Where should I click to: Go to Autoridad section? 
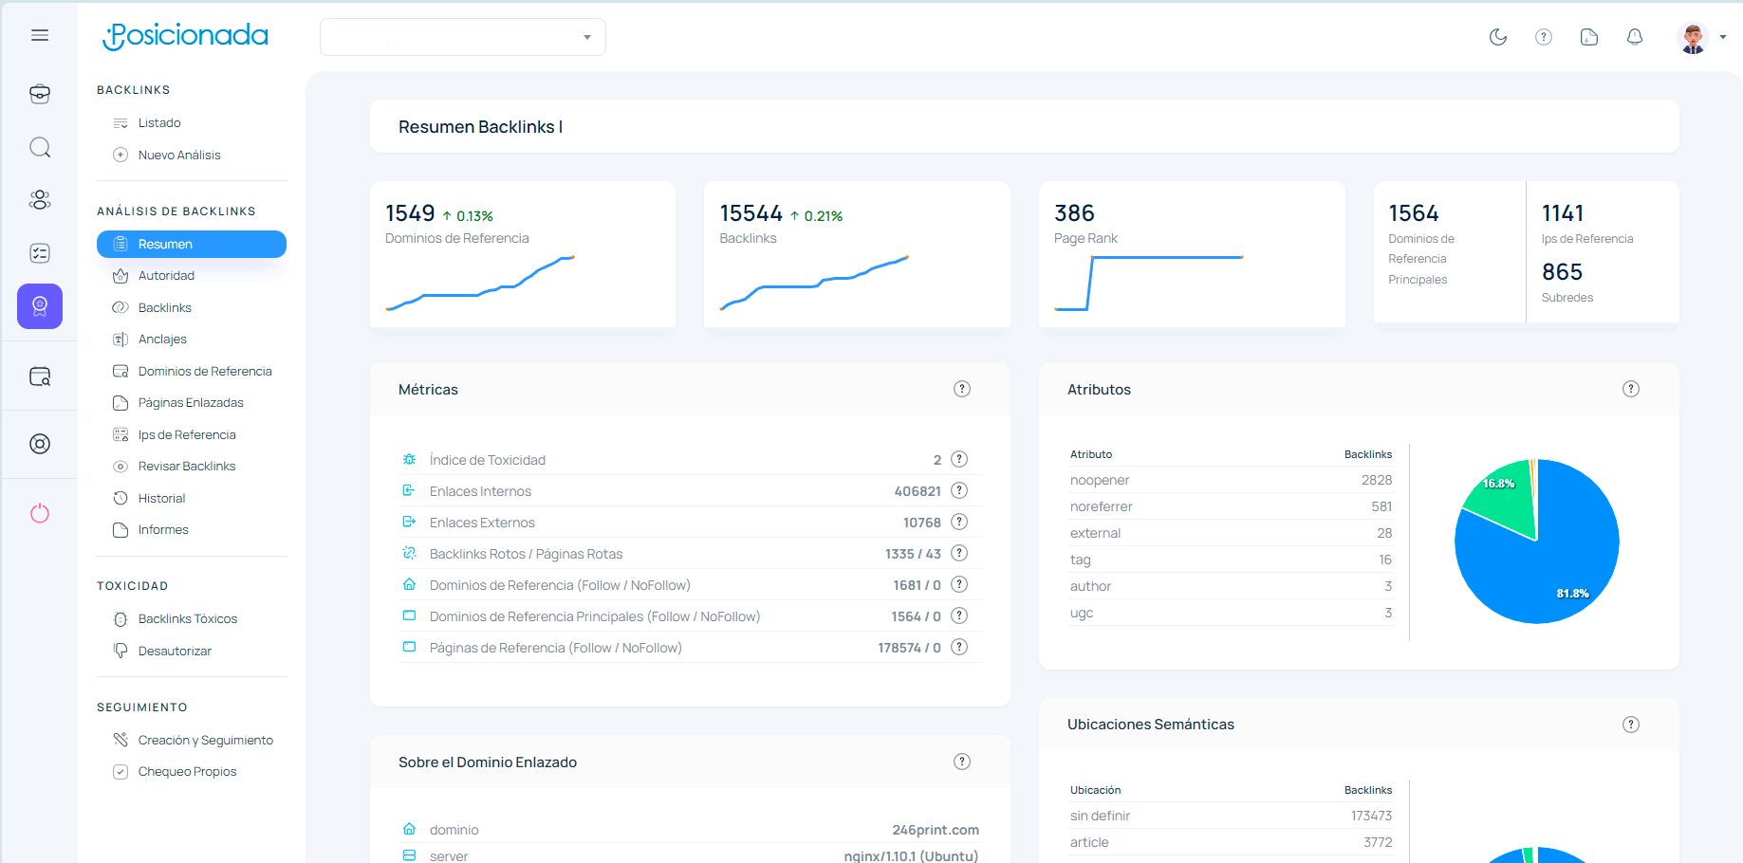(x=166, y=276)
